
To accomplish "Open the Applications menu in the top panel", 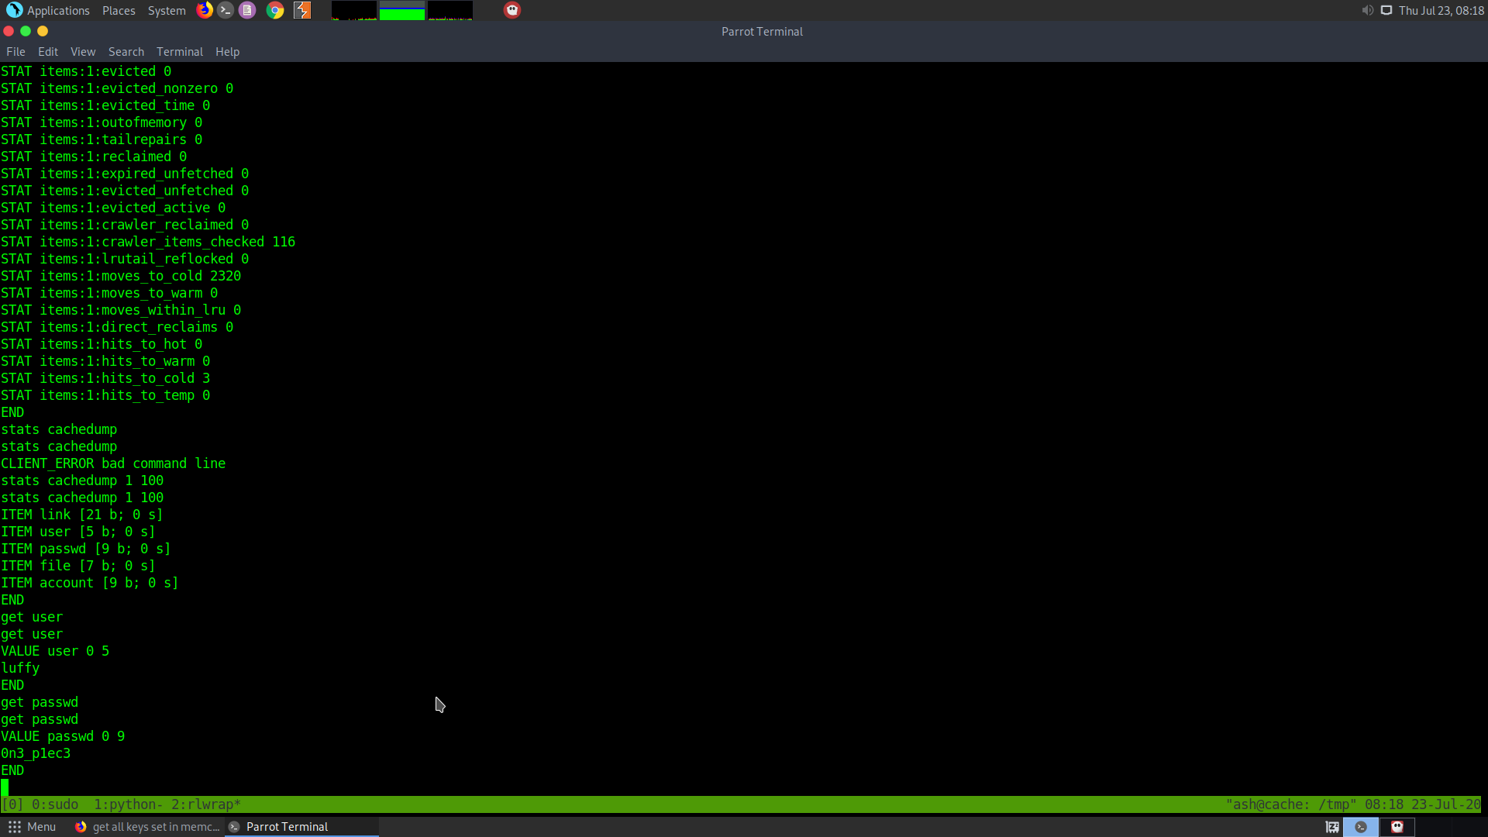I will (48, 10).
